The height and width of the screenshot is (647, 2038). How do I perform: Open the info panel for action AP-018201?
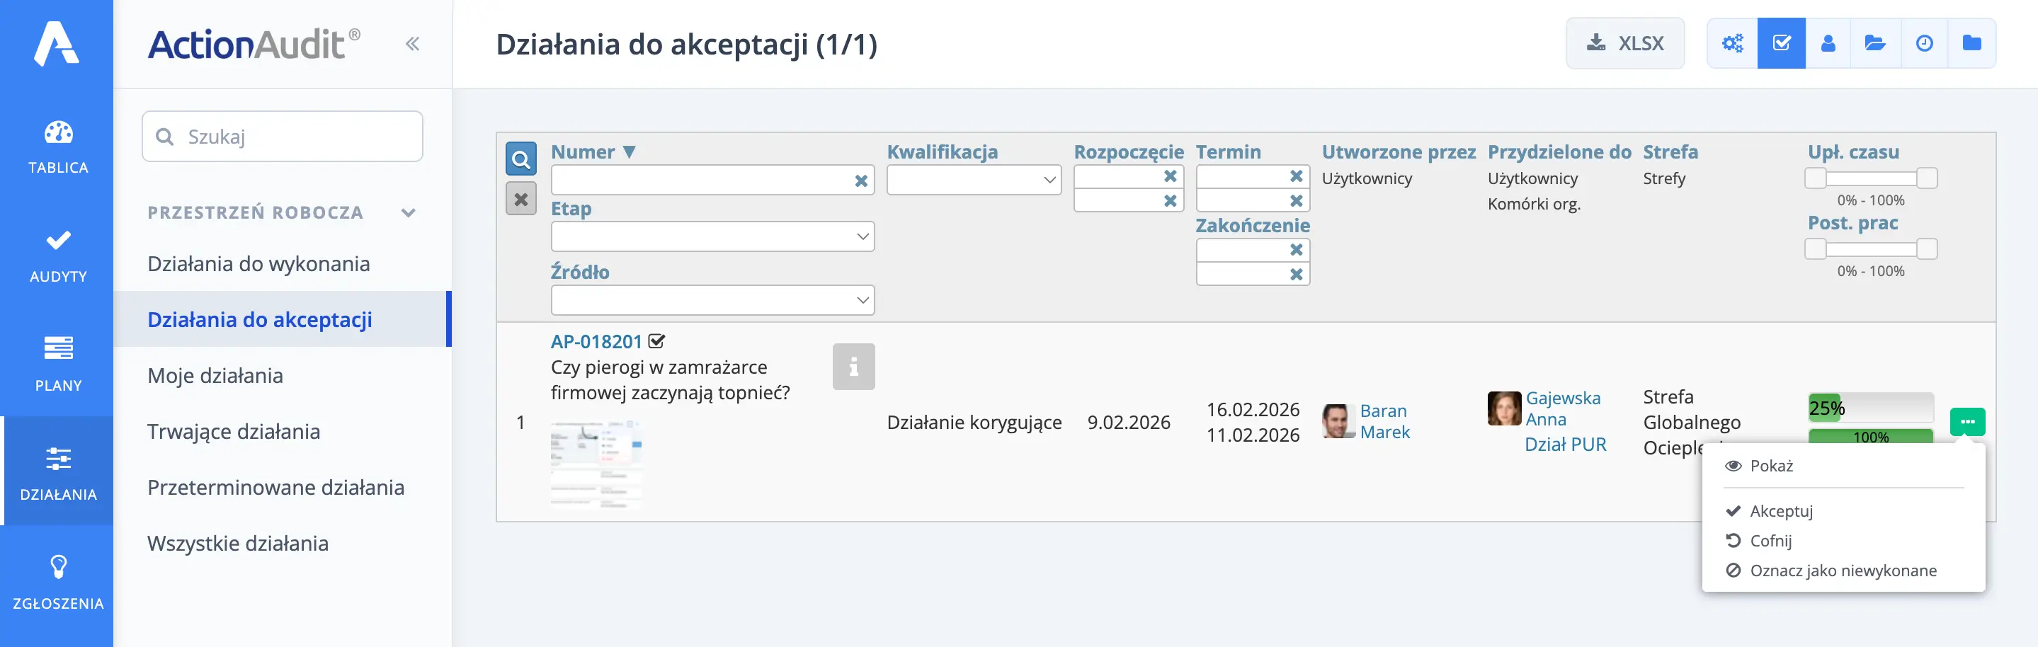[853, 366]
